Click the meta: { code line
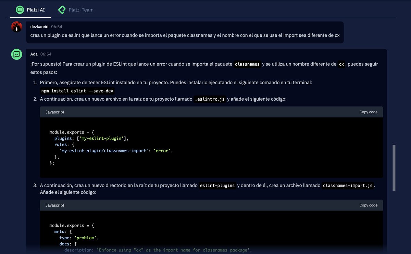 pyautogui.click(x=63, y=231)
